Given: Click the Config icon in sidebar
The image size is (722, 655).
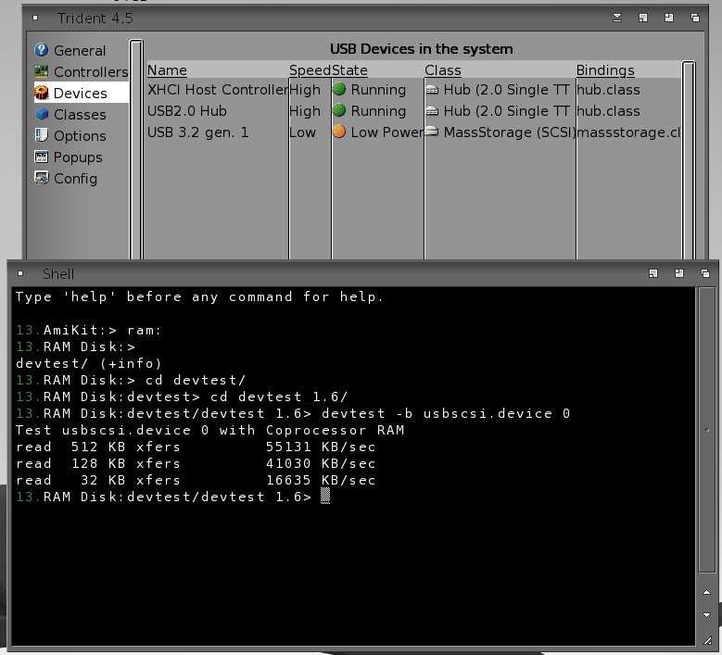Looking at the screenshot, I should (41, 178).
